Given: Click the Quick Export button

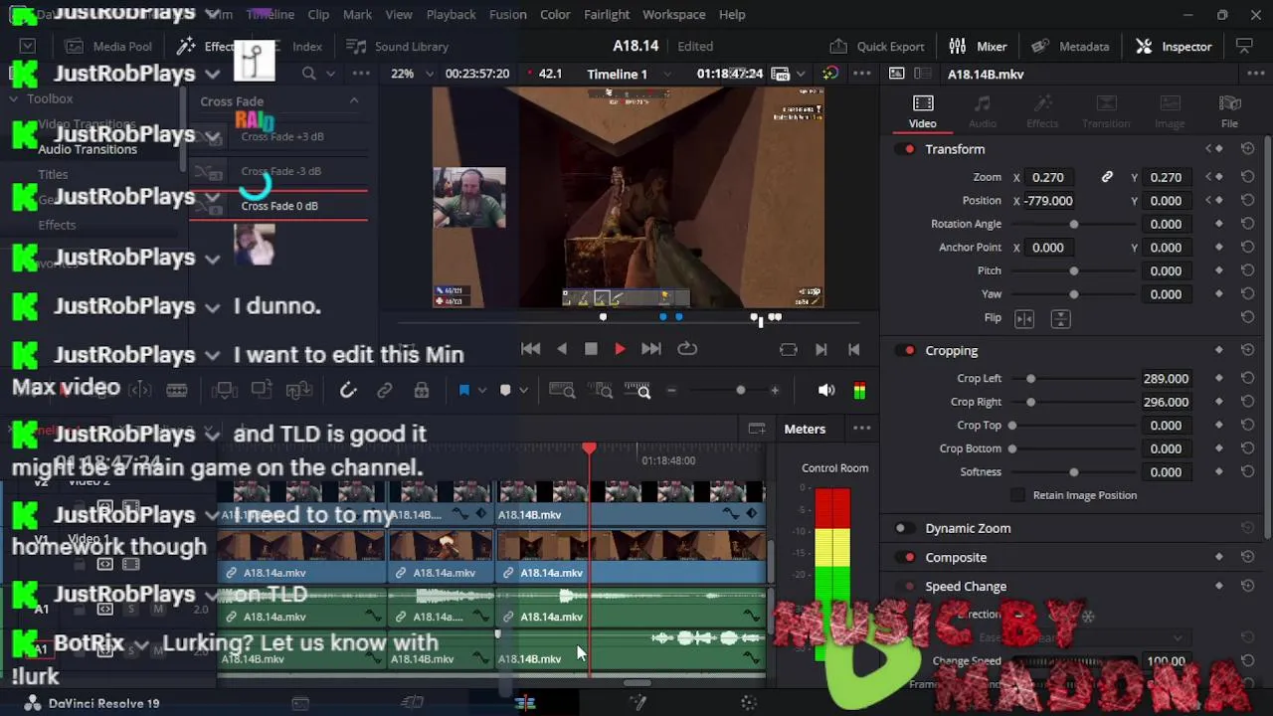Looking at the screenshot, I should tap(877, 46).
